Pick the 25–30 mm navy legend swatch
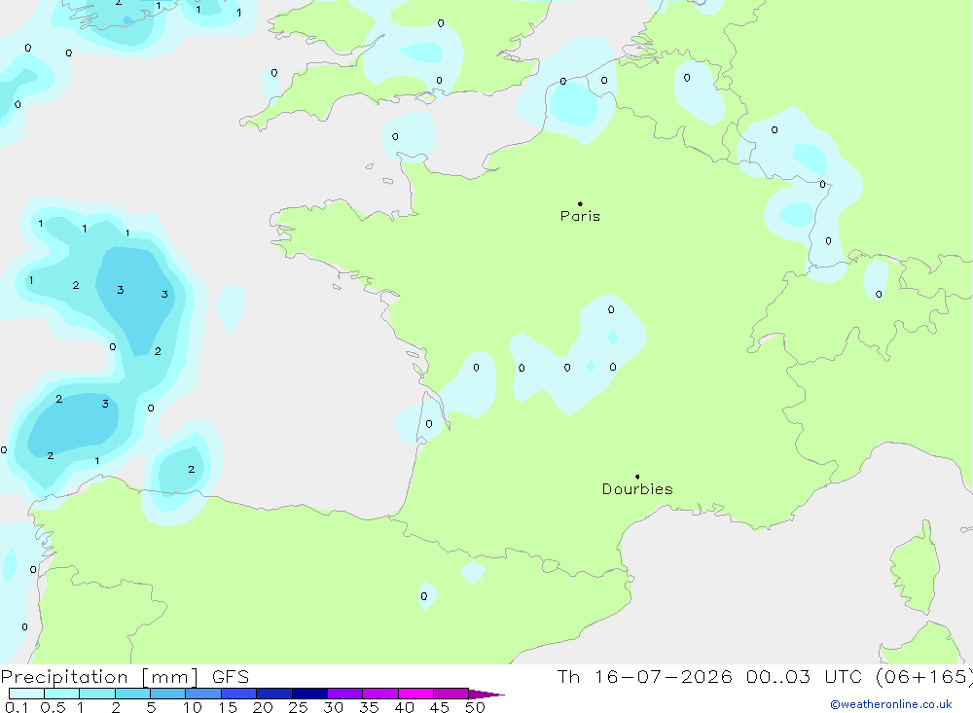 309,694
